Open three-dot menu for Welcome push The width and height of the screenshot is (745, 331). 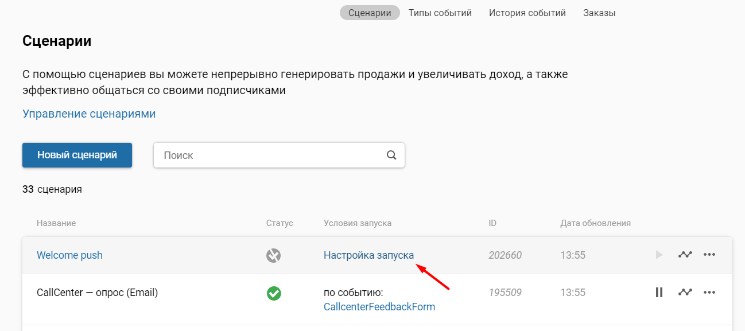point(709,255)
